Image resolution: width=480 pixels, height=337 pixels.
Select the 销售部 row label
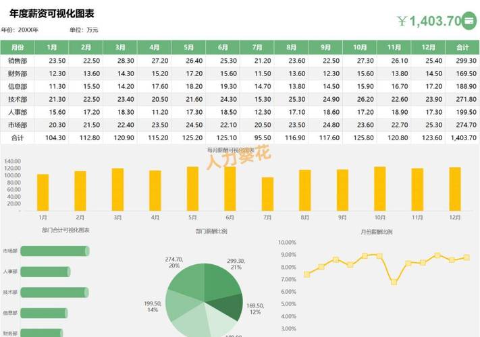coord(18,61)
